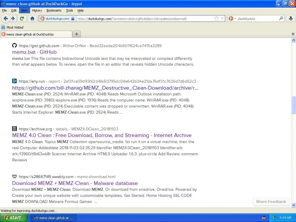Open the tab groups grid icon
296x222 pixels.
[293, 34]
